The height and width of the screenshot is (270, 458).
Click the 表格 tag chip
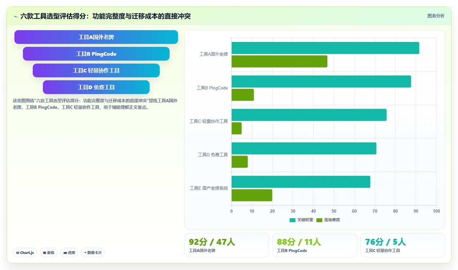click(48, 253)
